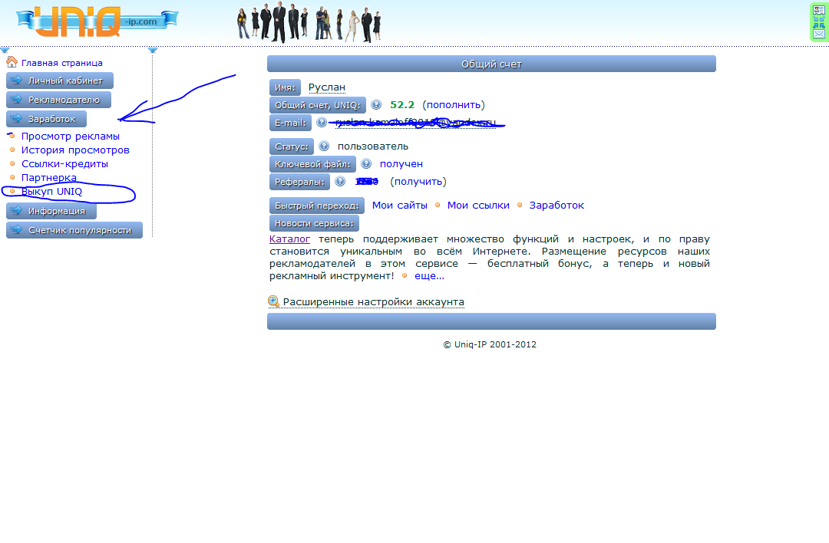Viewport: 829px width, 543px height.
Task: Click the Новости сервиса: label
Action: click(x=314, y=223)
